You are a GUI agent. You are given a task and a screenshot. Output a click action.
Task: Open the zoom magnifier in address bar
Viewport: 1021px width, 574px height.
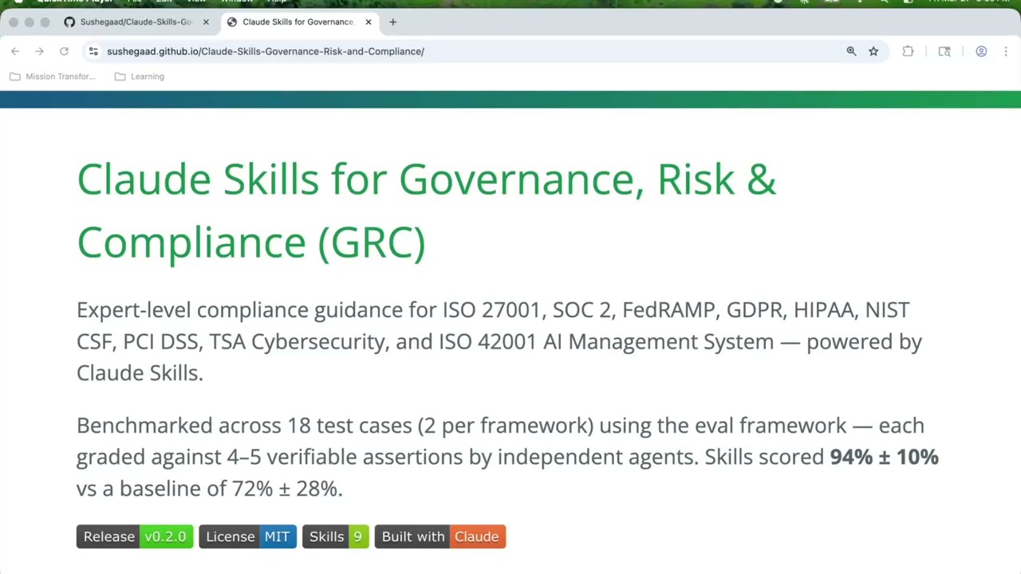coord(851,51)
